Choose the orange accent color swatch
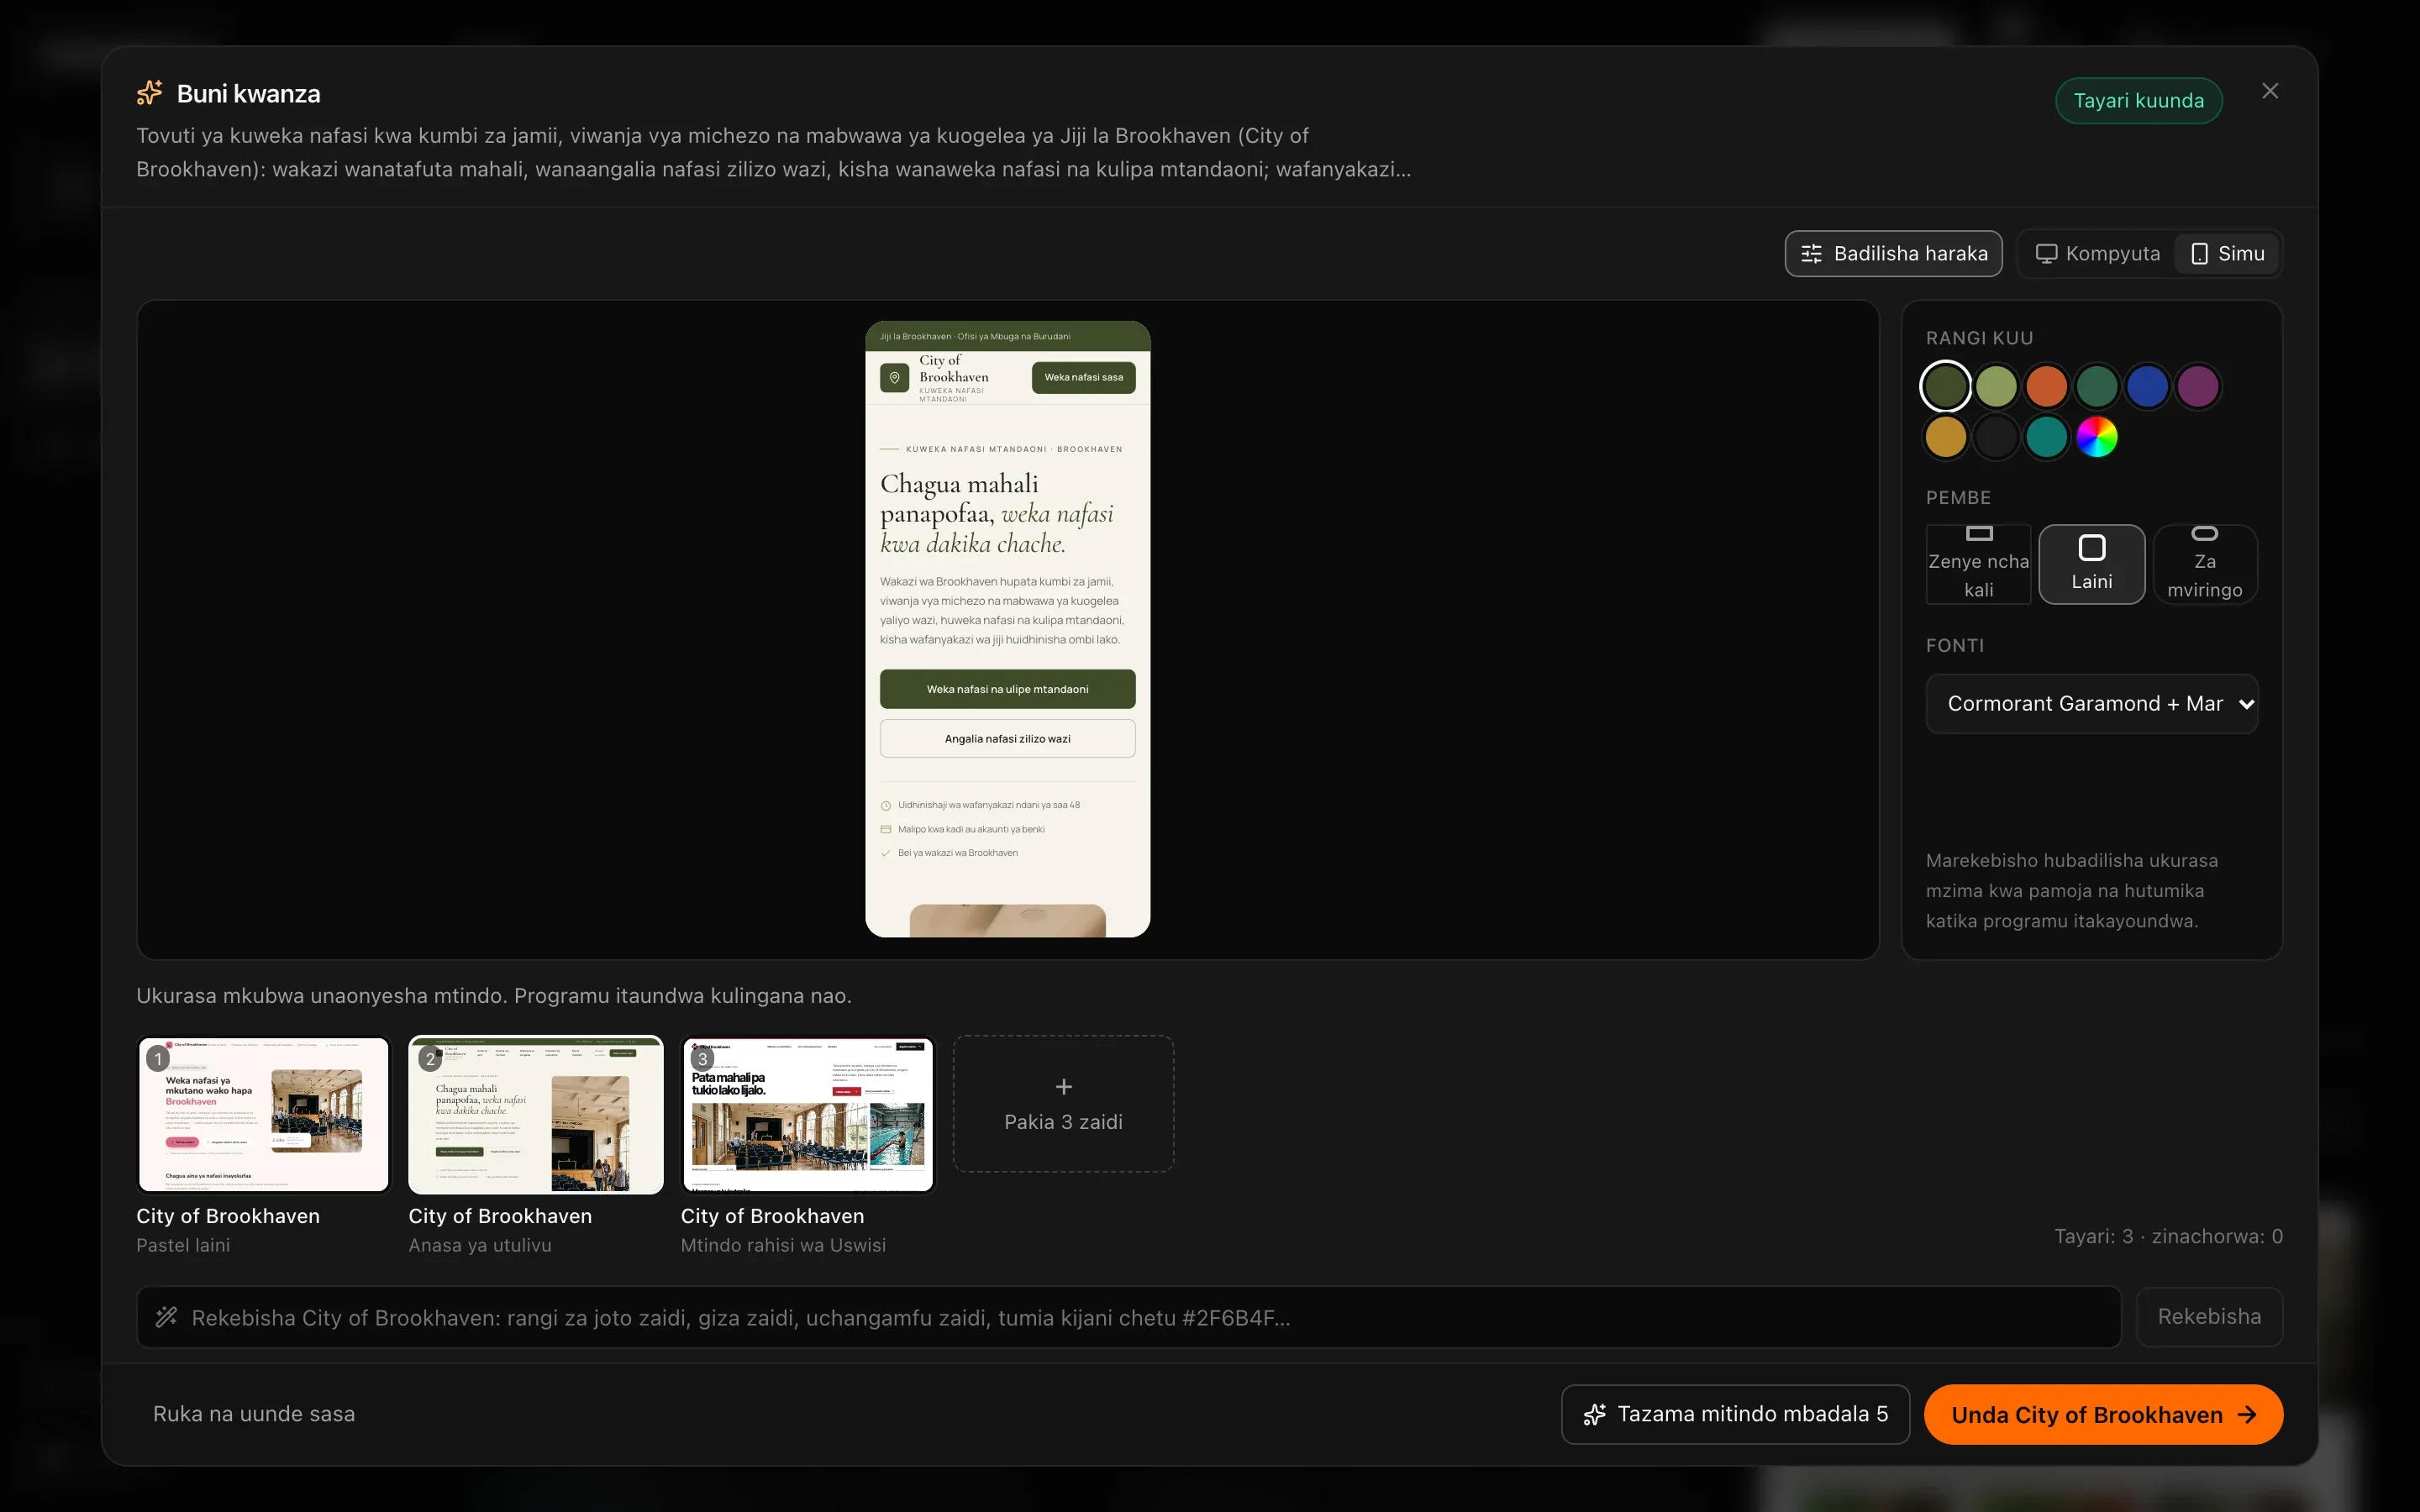Screen dimensions: 2420x1512 tap(2047, 387)
